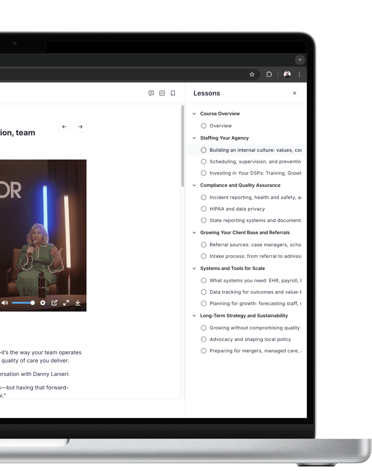This screenshot has width=372, height=471.
Task: Open the tab search dropdown arrow
Action: [x=300, y=60]
